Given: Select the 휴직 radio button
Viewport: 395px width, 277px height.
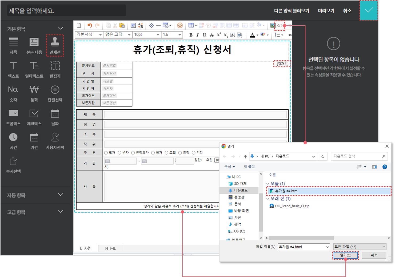Looking at the screenshot, I should pos(180,153).
